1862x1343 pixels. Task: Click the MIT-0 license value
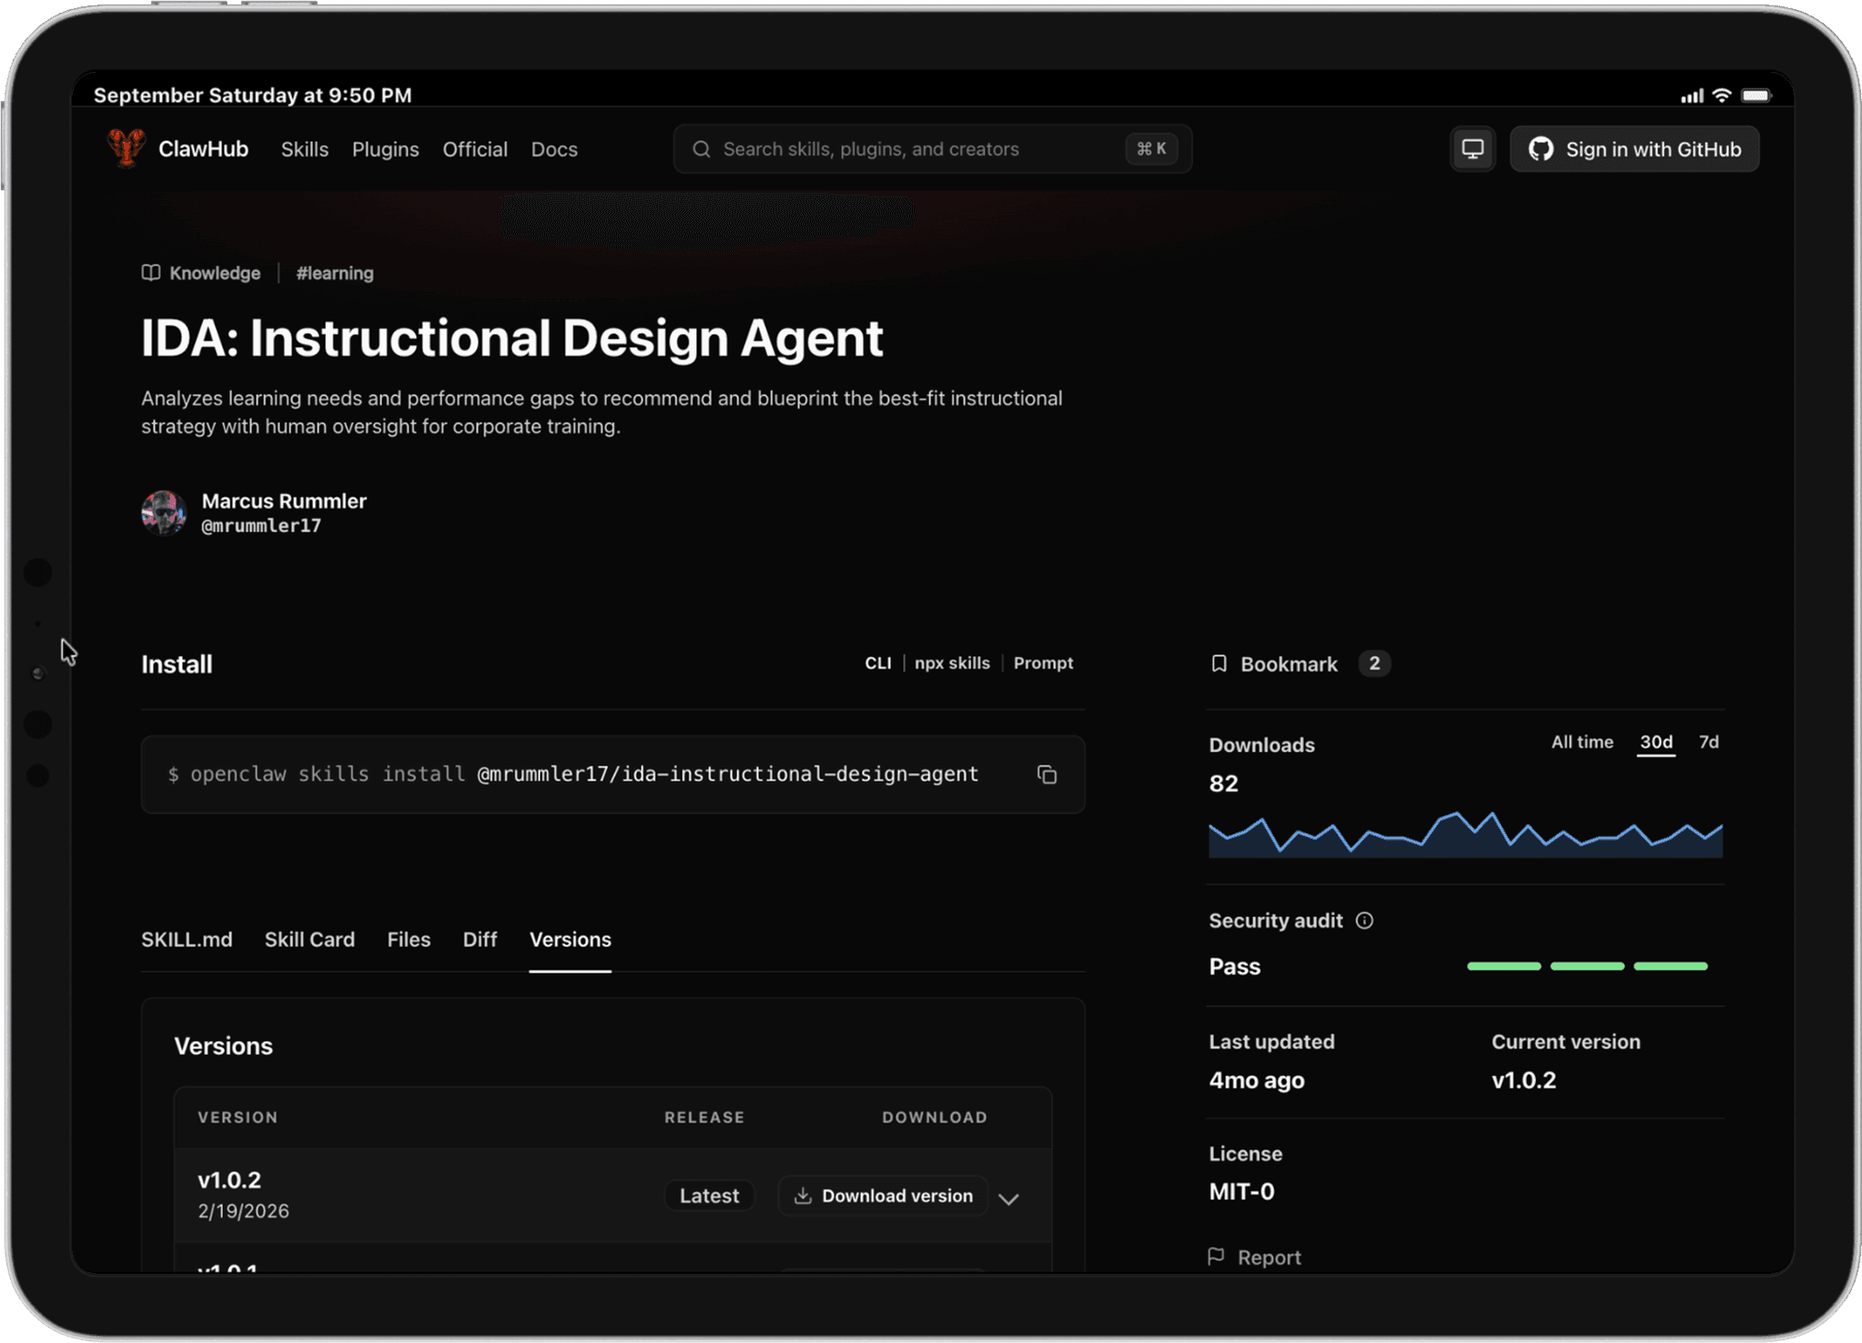click(x=1241, y=1191)
